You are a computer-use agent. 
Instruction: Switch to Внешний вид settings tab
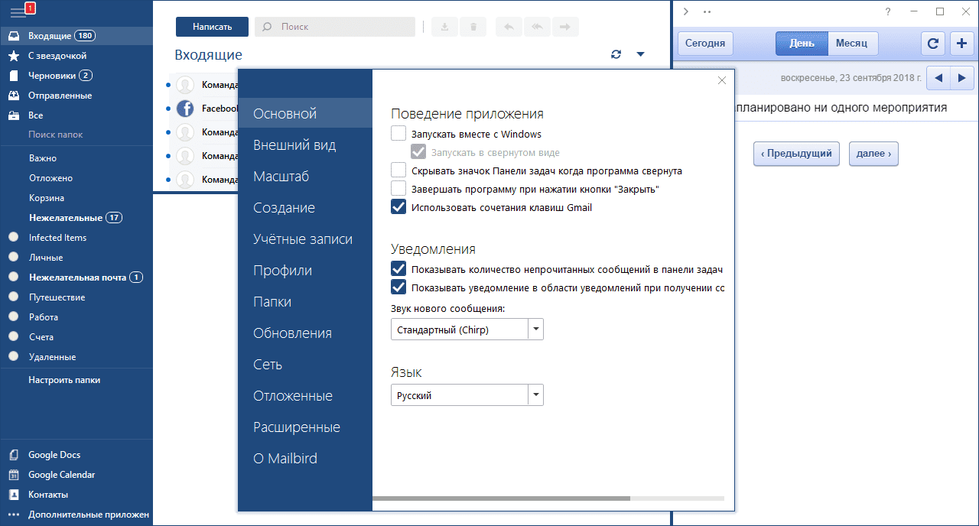pos(294,145)
